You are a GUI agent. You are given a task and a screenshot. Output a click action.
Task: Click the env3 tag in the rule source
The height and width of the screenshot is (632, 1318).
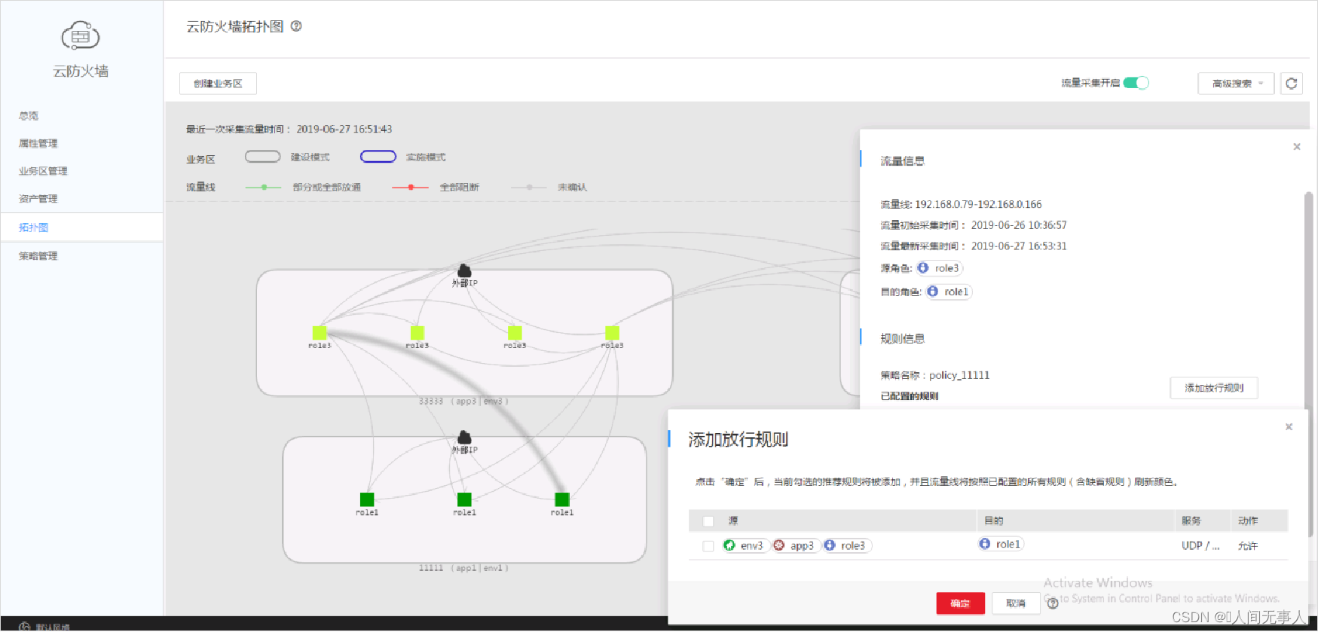coord(745,545)
